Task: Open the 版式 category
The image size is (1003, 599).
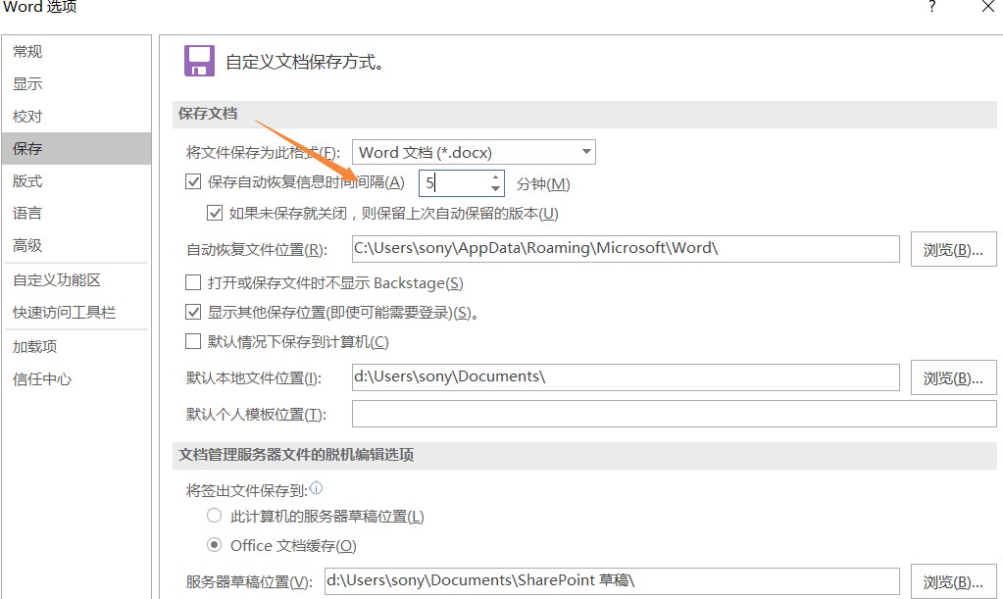Action: click(76, 181)
